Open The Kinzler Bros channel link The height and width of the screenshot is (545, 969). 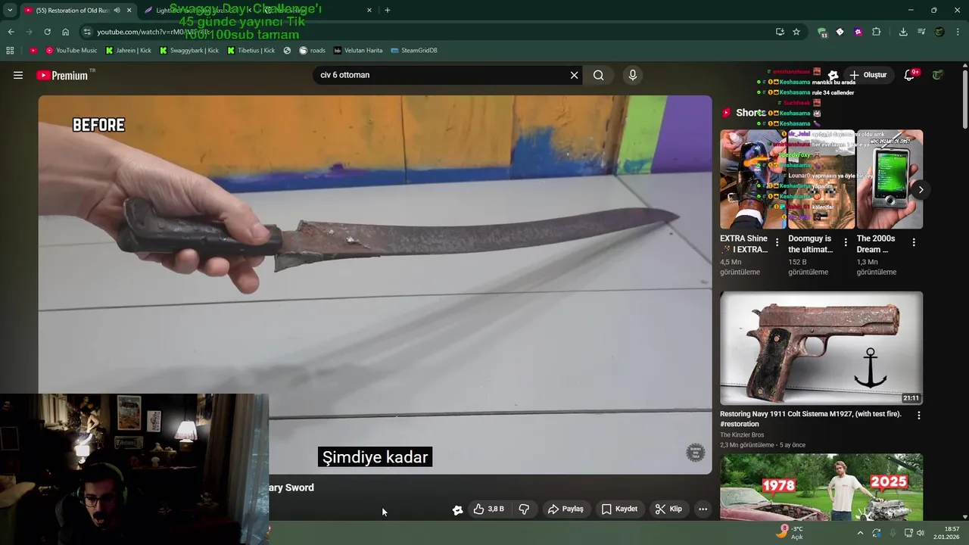742,435
